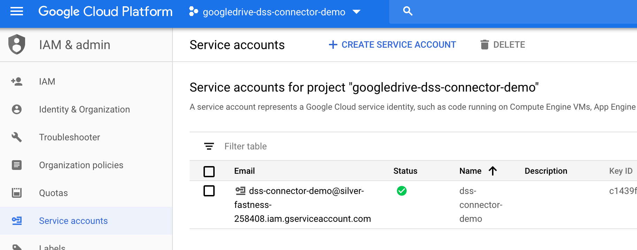Click the search magnifier icon

pos(408,11)
